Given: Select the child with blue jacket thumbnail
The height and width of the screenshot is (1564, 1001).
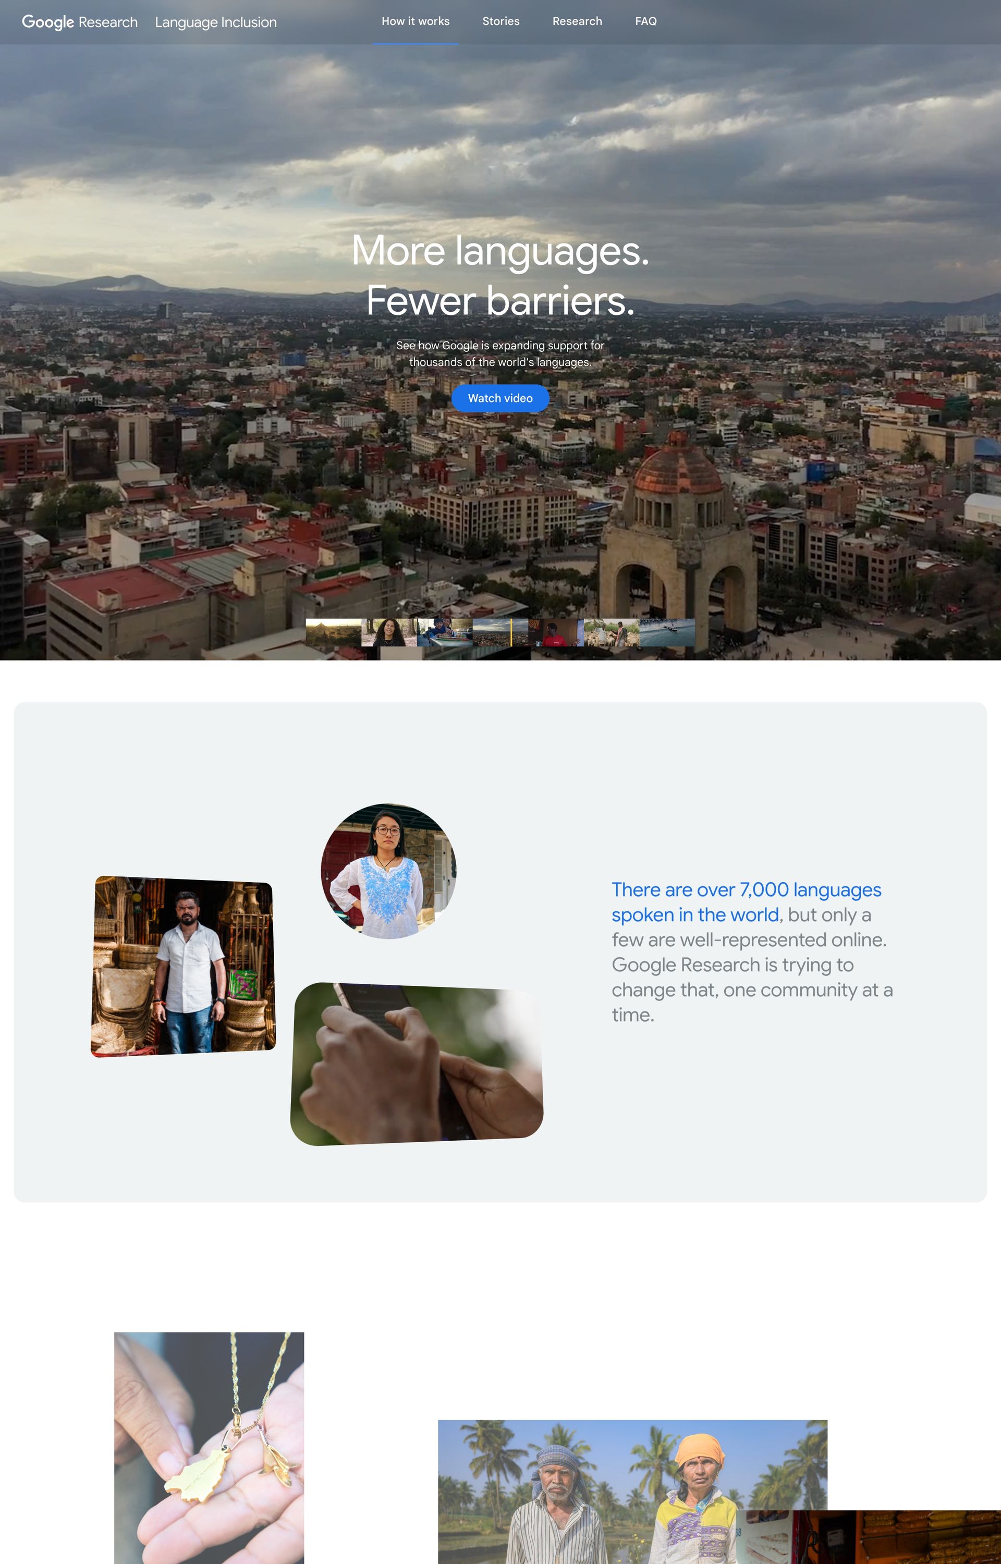Looking at the screenshot, I should pos(445,632).
